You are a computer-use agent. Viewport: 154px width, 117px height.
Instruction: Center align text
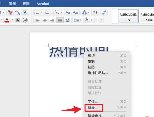(45, 20)
